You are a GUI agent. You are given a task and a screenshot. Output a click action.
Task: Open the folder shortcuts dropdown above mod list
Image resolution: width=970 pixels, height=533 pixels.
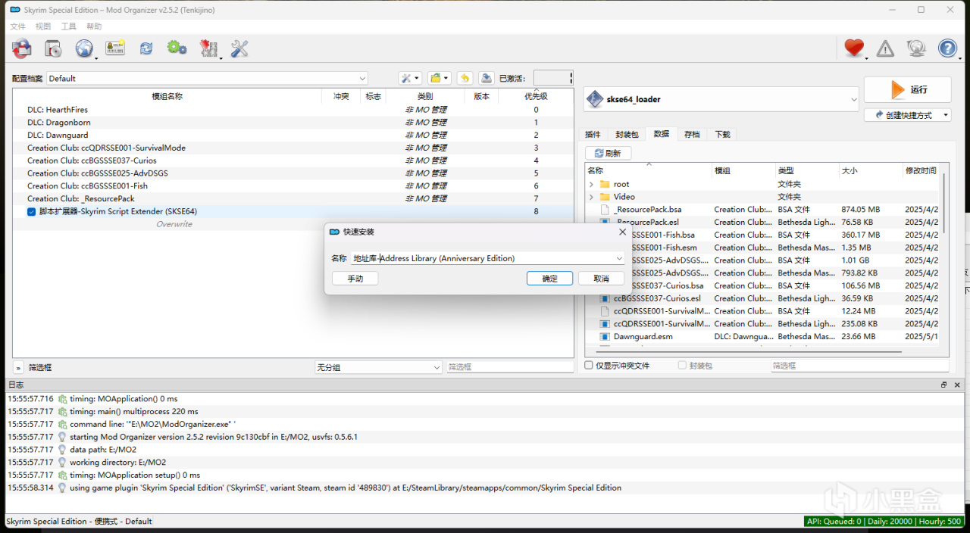pyautogui.click(x=440, y=78)
